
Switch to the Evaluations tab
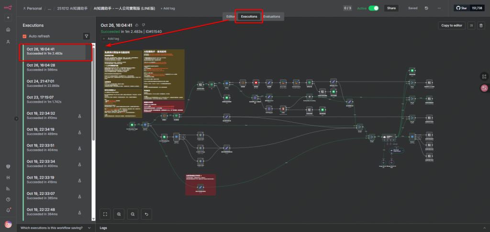coord(271,16)
